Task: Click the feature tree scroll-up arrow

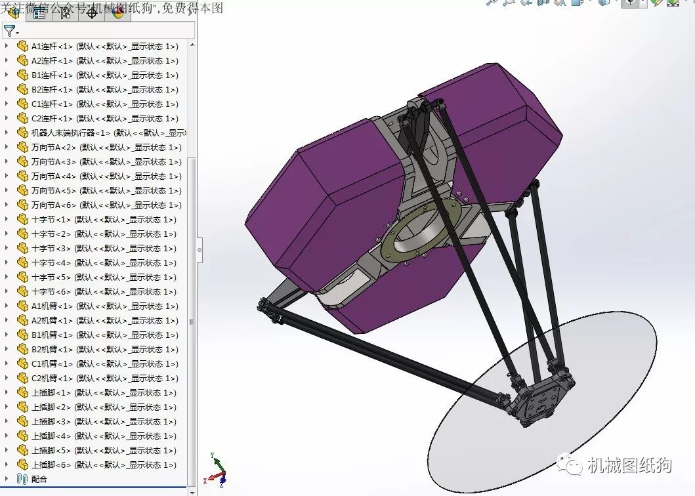Action: click(192, 45)
